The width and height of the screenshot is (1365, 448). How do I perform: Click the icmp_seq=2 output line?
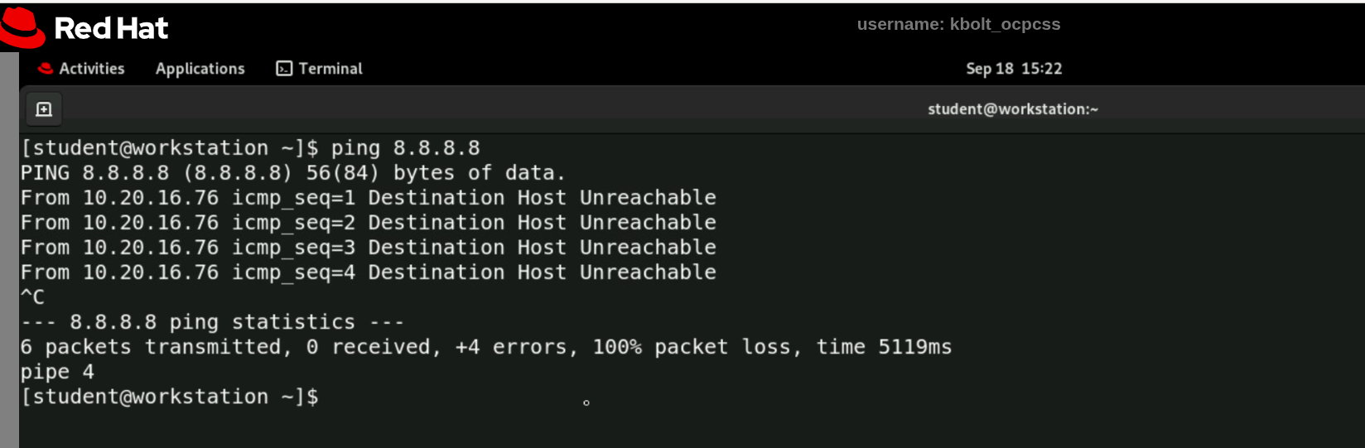pos(368,223)
